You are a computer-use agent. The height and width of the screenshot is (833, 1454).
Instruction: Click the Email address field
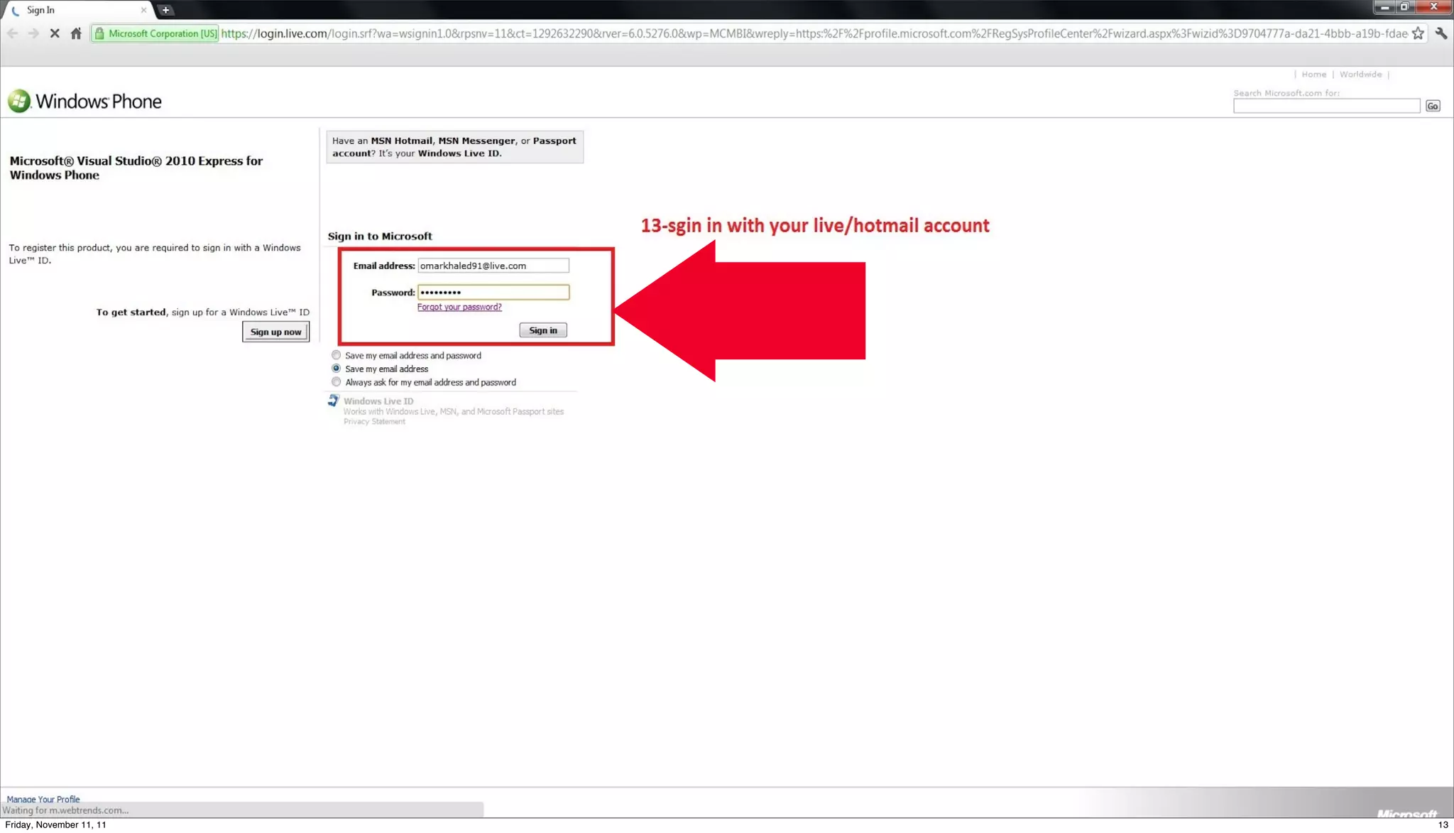pos(493,266)
